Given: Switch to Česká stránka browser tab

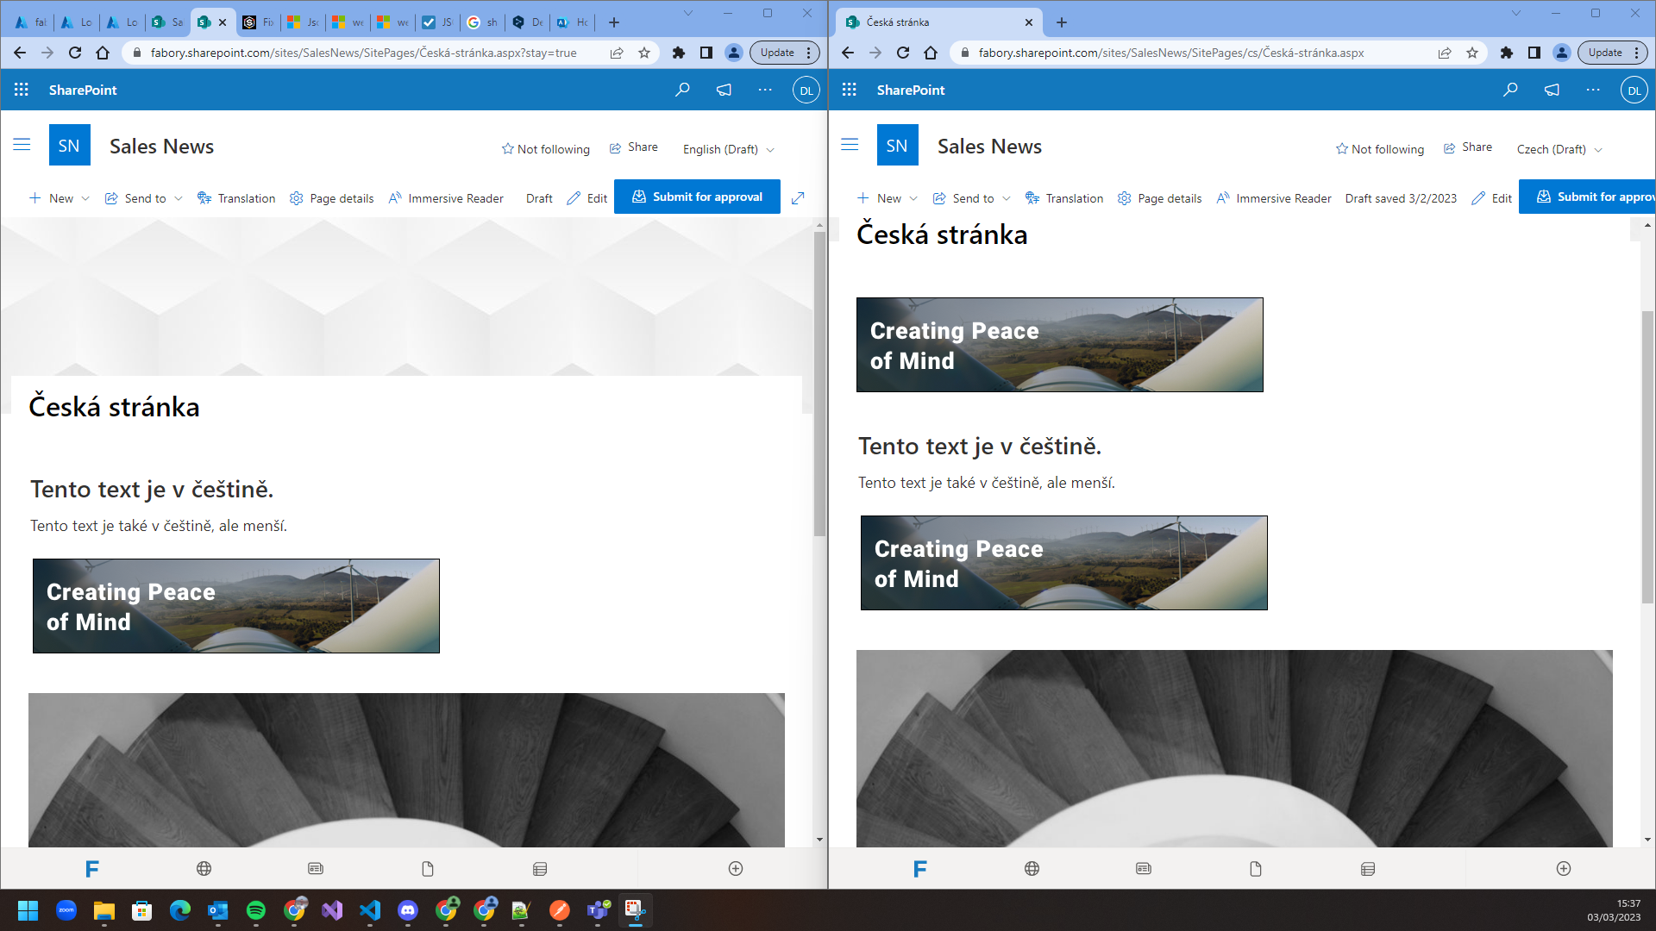Looking at the screenshot, I should coord(939,22).
